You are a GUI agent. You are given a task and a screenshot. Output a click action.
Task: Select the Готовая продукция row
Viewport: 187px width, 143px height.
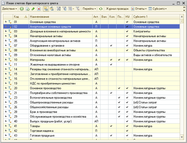[91, 136]
